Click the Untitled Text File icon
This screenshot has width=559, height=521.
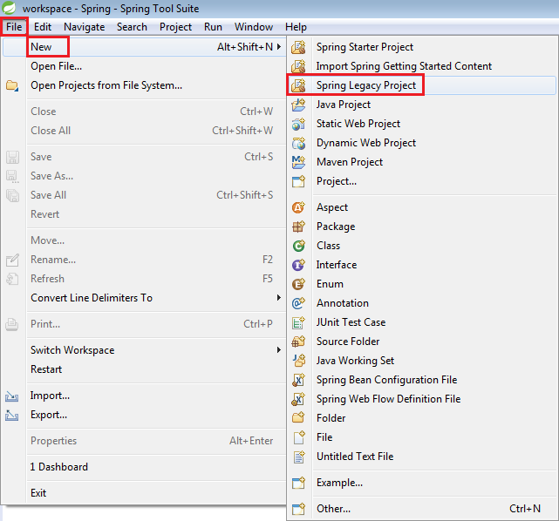pos(298,457)
